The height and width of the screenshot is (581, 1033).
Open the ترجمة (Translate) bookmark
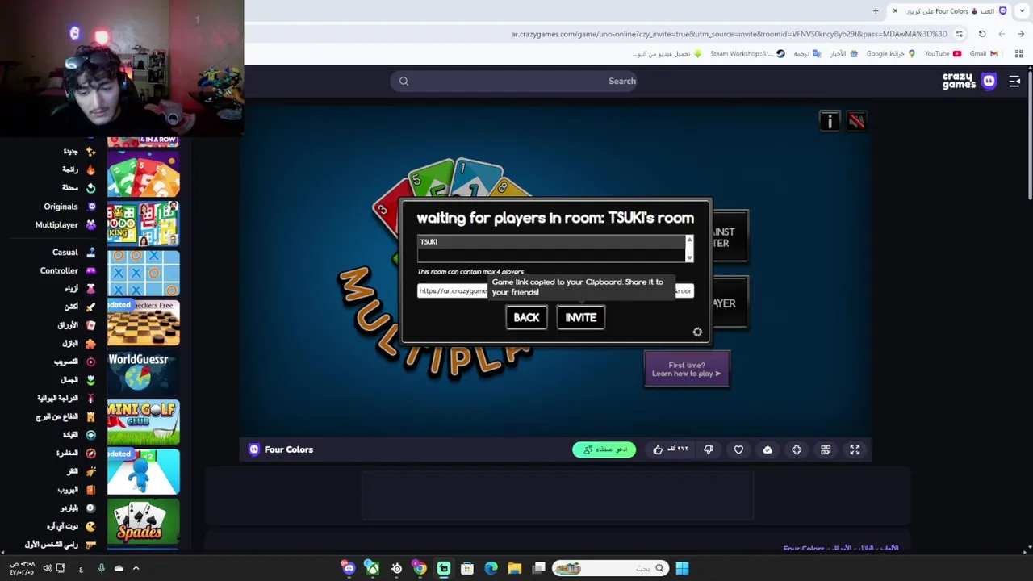tap(807, 54)
